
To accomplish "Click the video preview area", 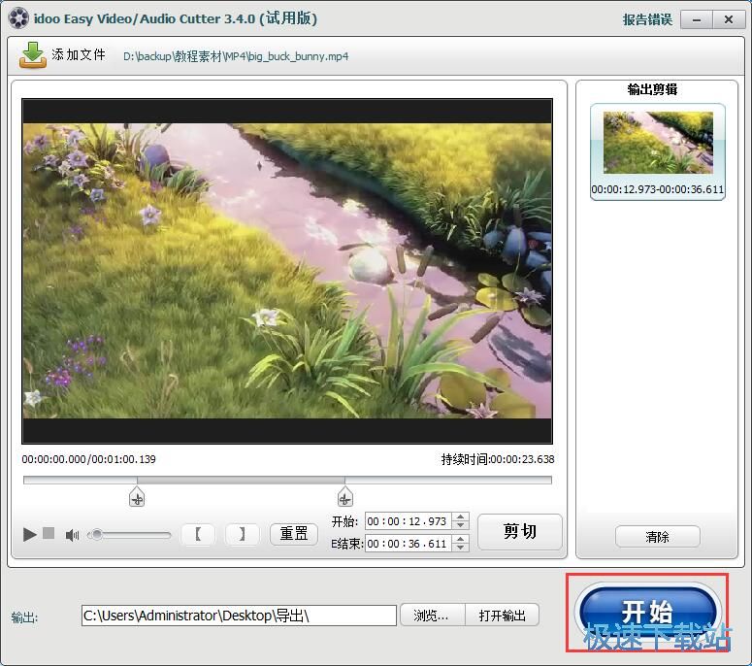I will pyautogui.click(x=287, y=271).
